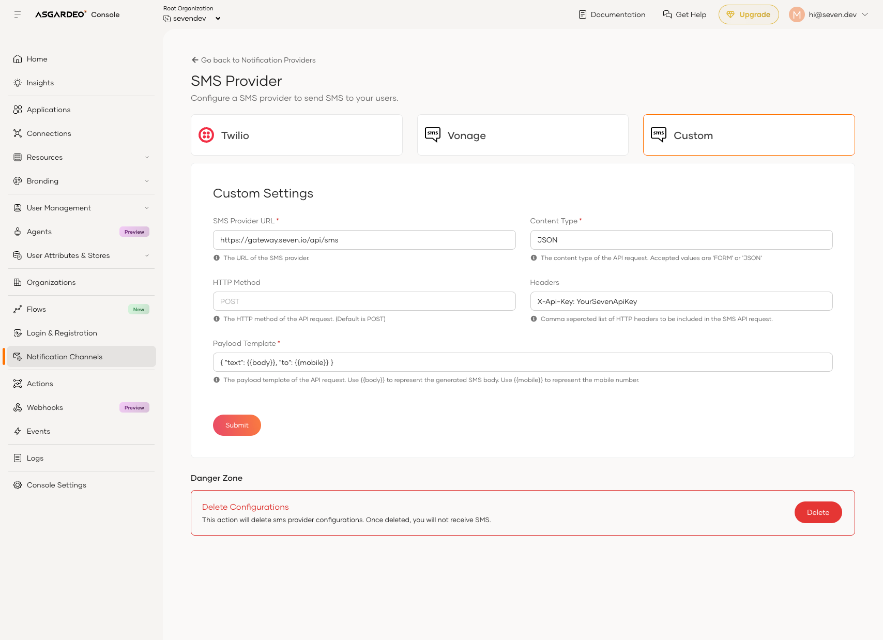Click the Twilio logo icon
Viewport: 883px width, 640px height.
coord(206,135)
